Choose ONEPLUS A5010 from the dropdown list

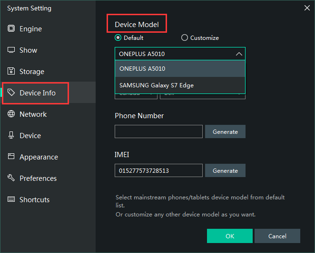click(x=180, y=69)
